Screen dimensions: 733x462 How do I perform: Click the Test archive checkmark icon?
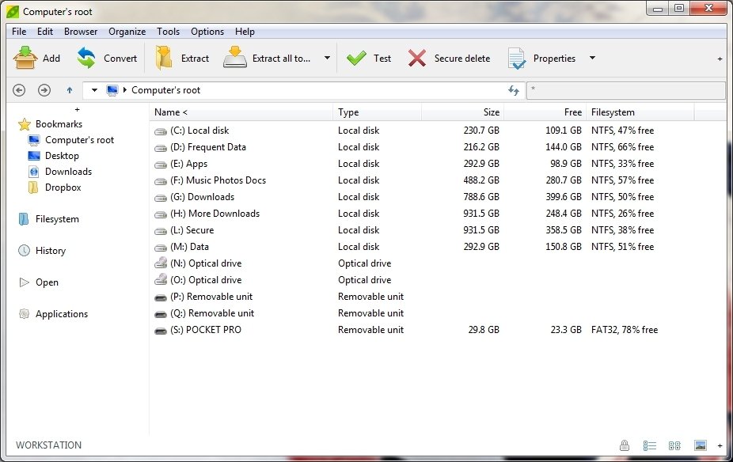(356, 58)
